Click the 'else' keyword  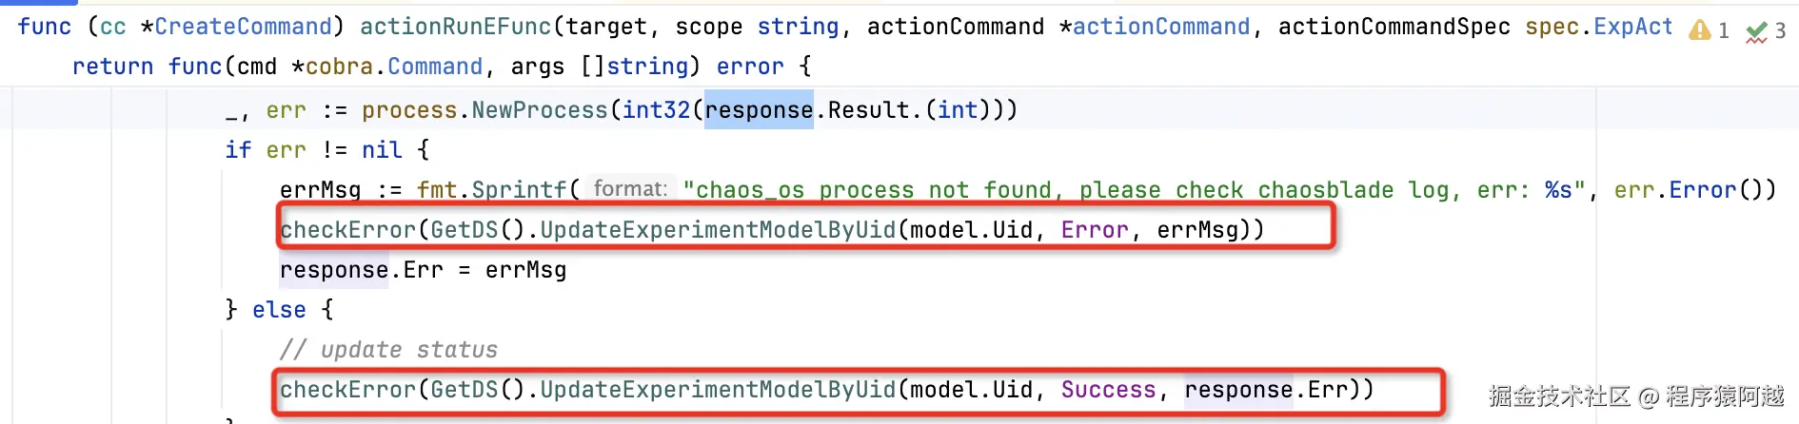[279, 310]
